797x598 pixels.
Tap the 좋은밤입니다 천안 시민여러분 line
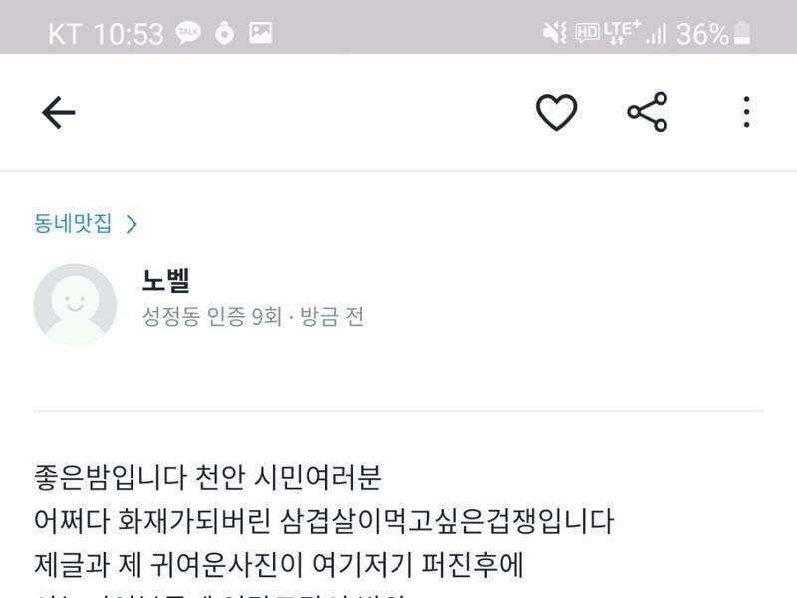click(x=207, y=478)
